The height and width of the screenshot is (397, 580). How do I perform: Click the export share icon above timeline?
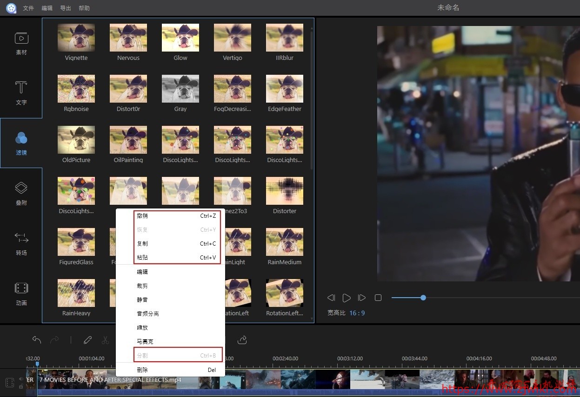coord(242,340)
